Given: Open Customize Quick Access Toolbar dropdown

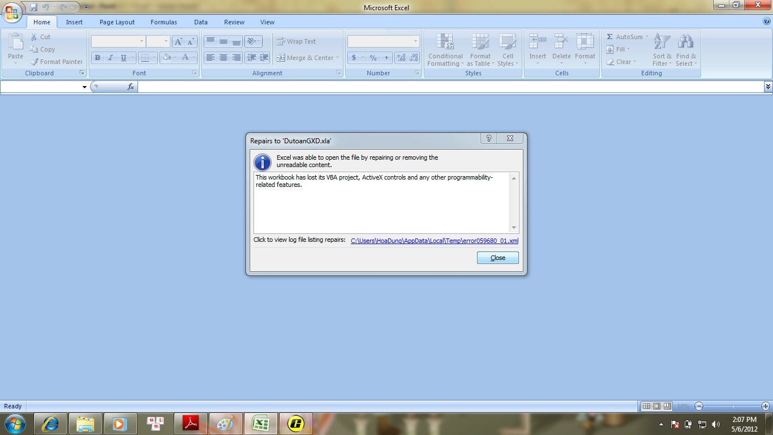Looking at the screenshot, I should tap(86, 7).
